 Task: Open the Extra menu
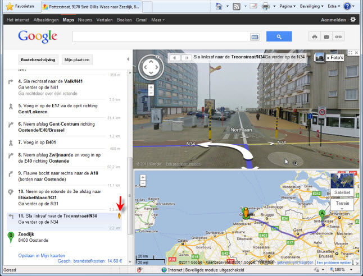[x=334, y=6]
